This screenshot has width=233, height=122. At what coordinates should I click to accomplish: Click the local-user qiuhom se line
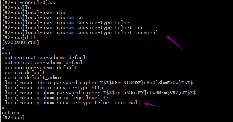42,18
